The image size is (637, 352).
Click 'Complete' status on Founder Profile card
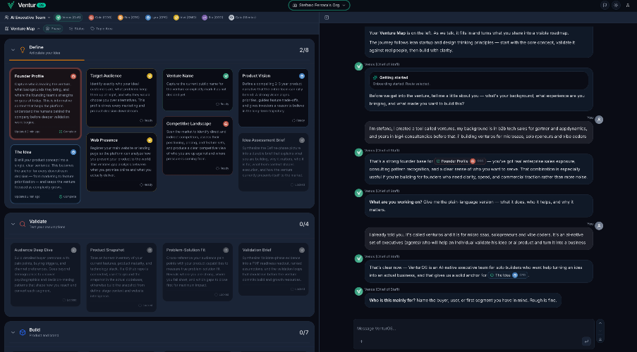pos(68,132)
